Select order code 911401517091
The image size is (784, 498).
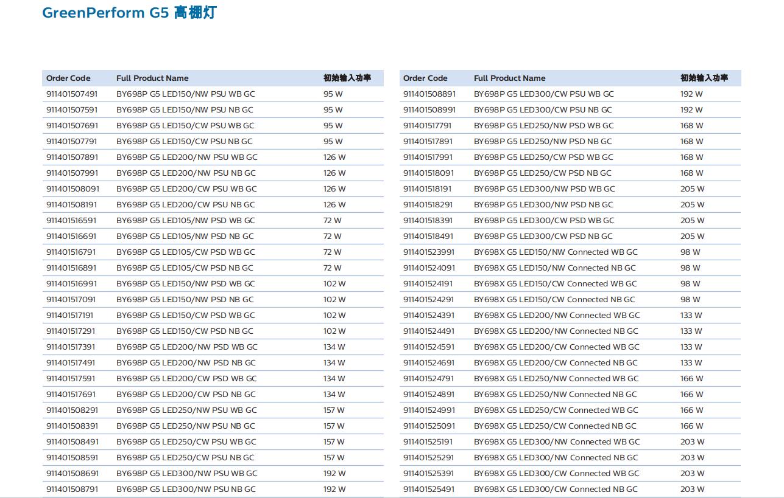71,300
